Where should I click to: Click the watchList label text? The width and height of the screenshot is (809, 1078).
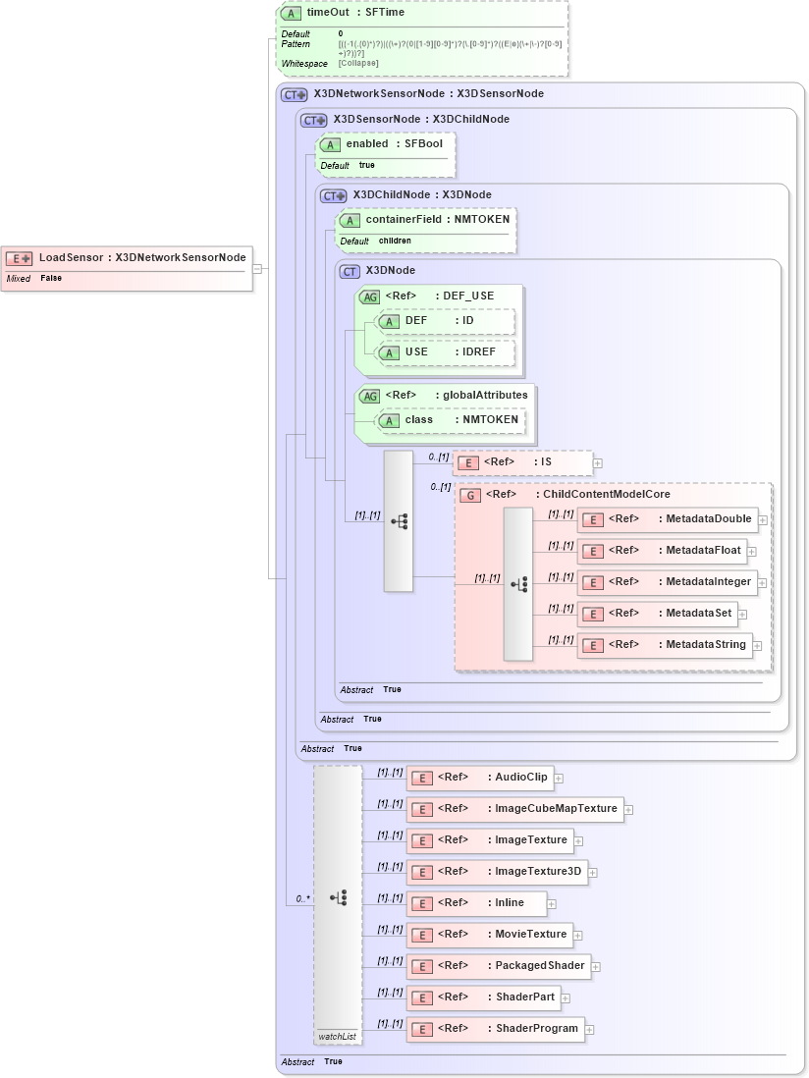338,1037
